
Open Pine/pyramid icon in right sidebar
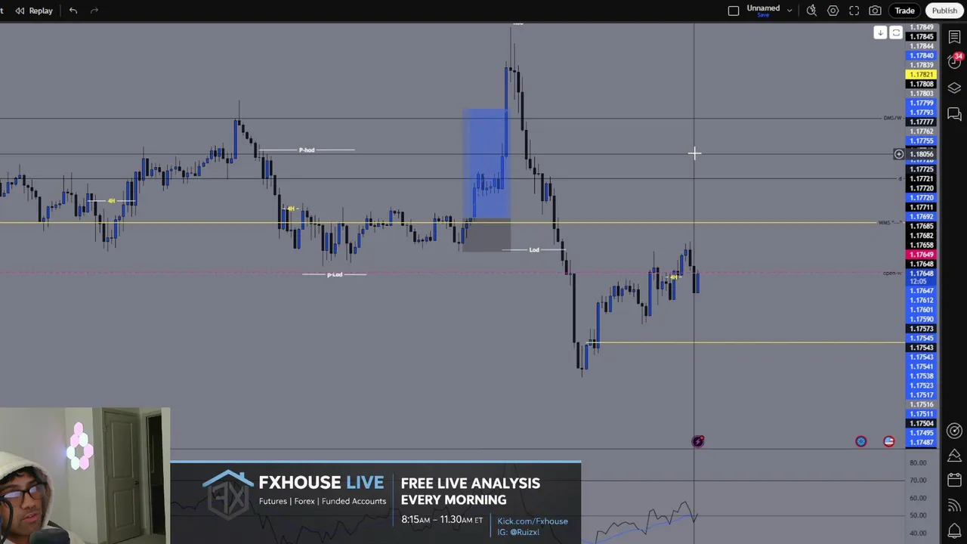[954, 456]
